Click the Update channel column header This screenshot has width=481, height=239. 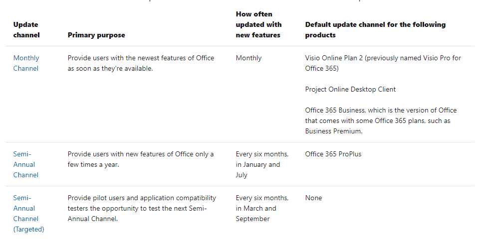click(26, 30)
